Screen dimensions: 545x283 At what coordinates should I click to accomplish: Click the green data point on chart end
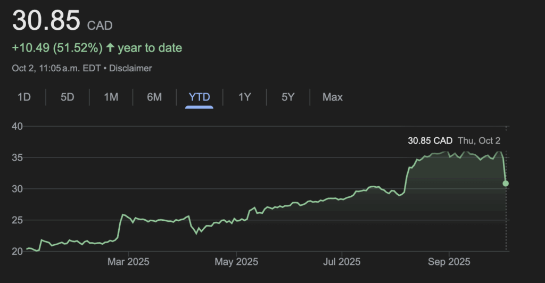point(506,183)
